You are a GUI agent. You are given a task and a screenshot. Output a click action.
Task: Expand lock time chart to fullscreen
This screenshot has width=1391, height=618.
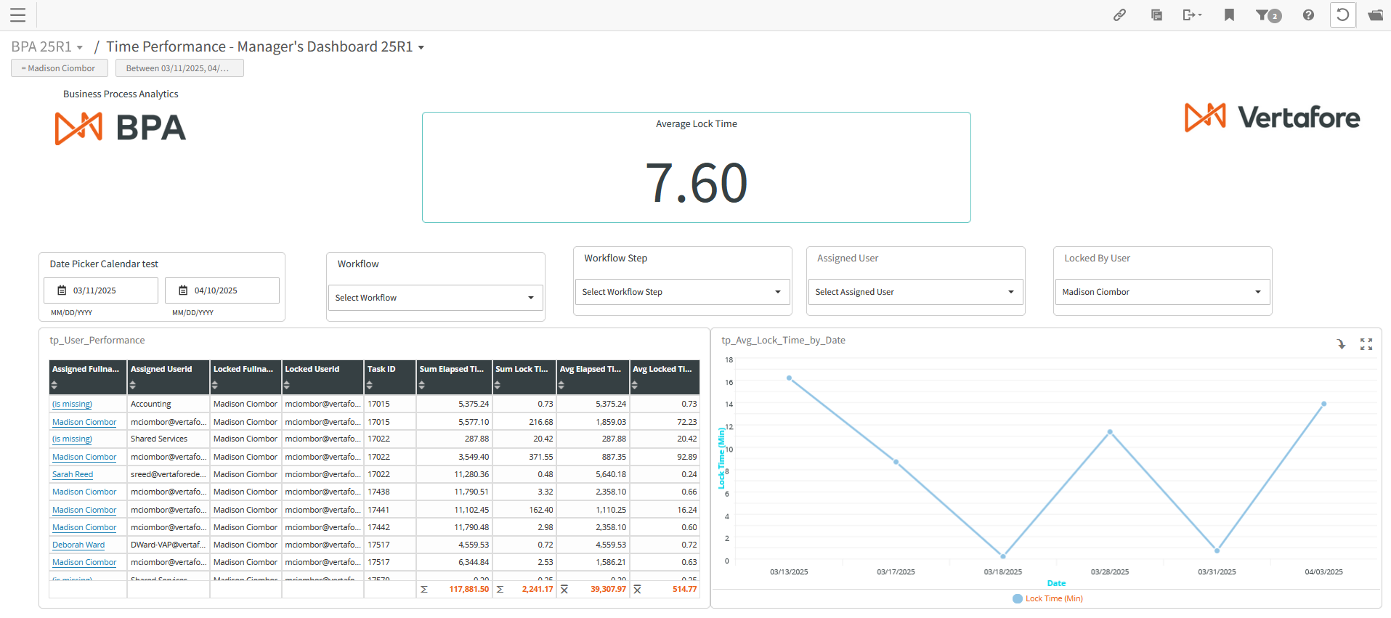point(1366,344)
